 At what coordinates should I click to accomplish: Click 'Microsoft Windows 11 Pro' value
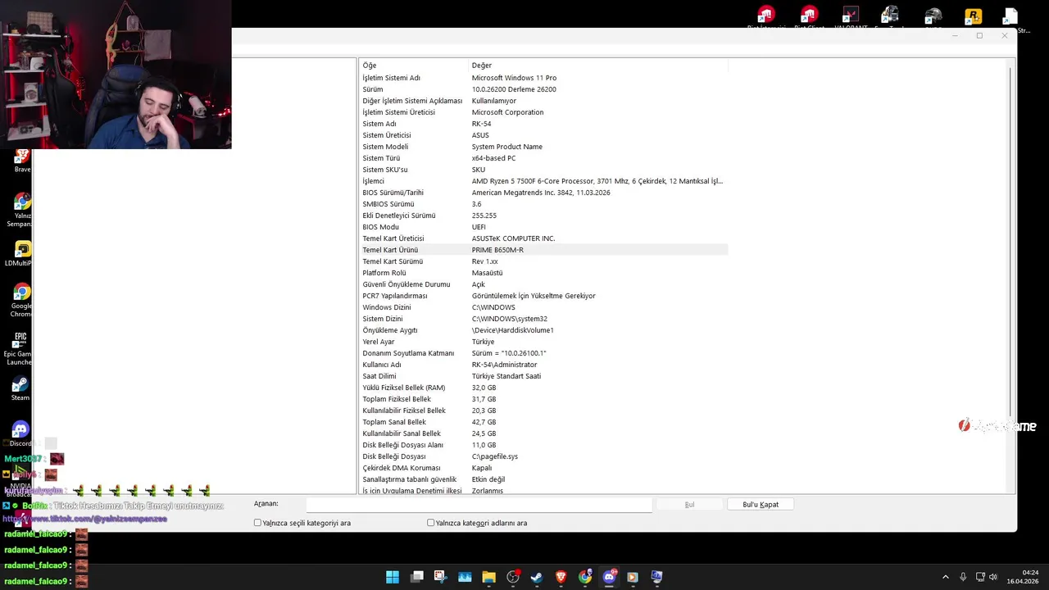tap(514, 78)
